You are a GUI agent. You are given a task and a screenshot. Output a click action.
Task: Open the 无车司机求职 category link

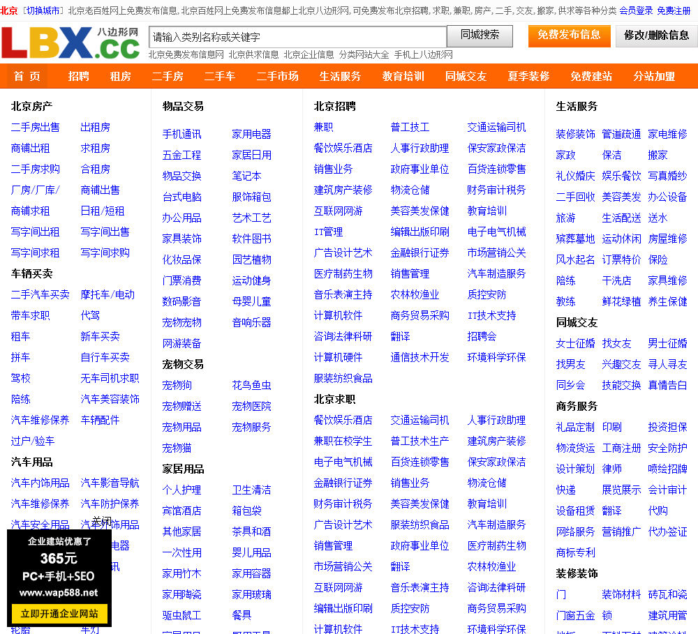click(110, 378)
